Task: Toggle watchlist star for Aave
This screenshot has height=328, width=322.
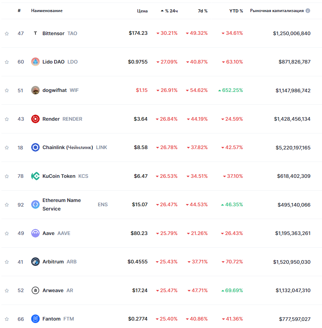Action: tap(7, 233)
